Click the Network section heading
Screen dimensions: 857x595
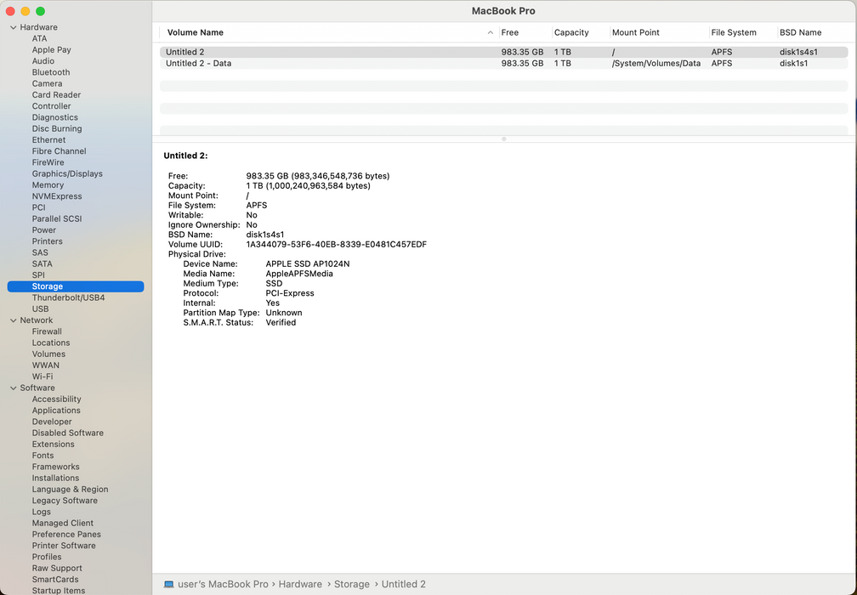pyautogui.click(x=36, y=320)
